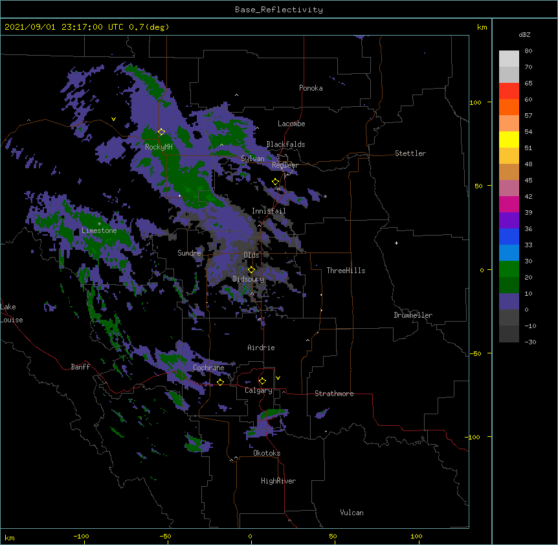Select the orange 60-57 dBZ swatch
Screen dimensions: 558x545
[x=509, y=107]
